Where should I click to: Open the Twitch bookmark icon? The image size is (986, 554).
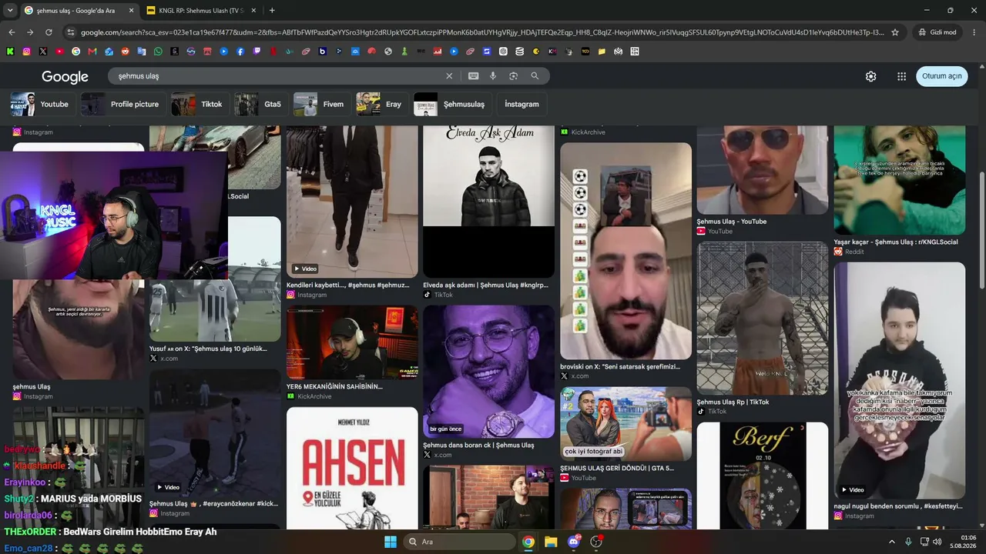pos(257,52)
